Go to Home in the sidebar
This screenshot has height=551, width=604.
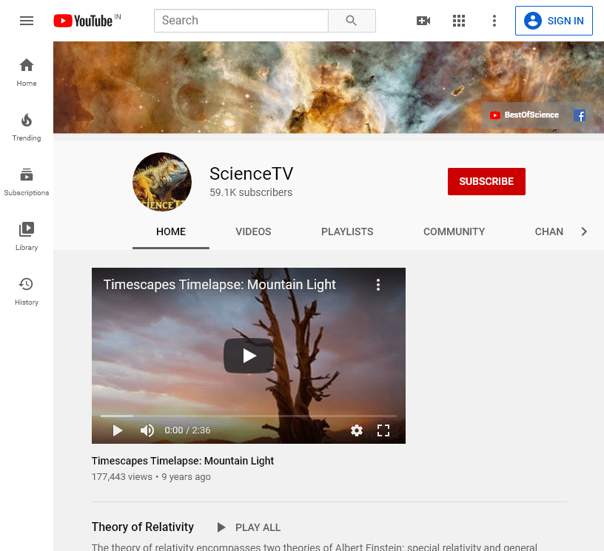(x=27, y=72)
